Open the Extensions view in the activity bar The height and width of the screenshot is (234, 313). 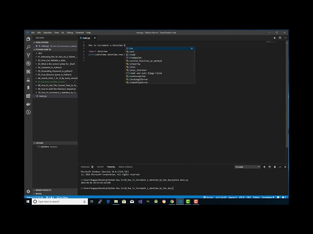(28, 72)
